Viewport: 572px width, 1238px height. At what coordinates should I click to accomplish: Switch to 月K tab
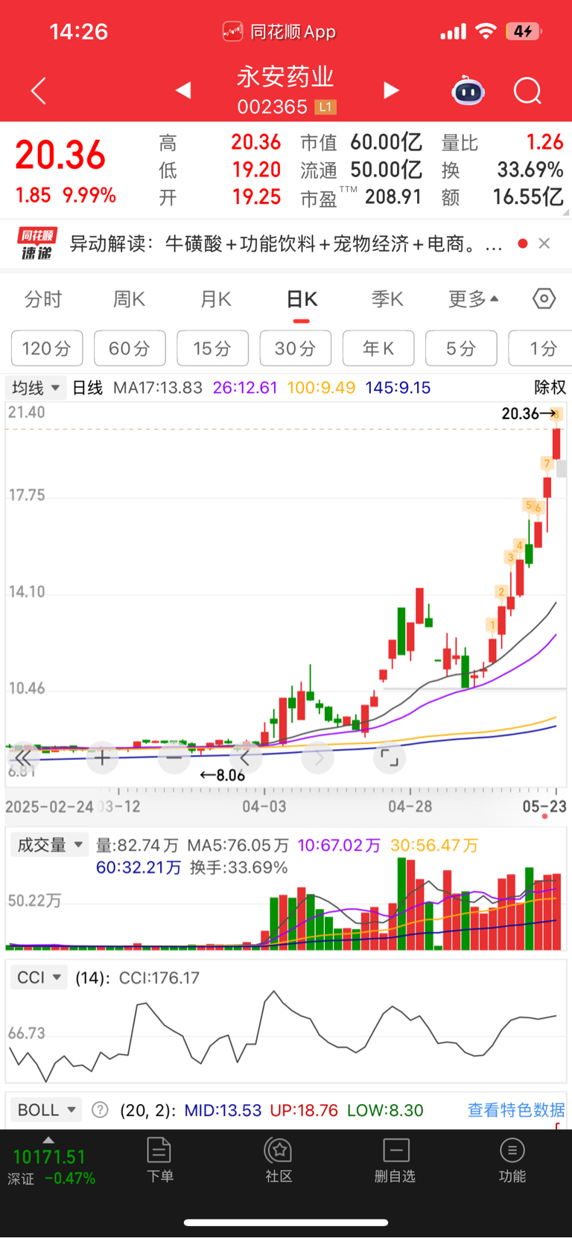(216, 299)
